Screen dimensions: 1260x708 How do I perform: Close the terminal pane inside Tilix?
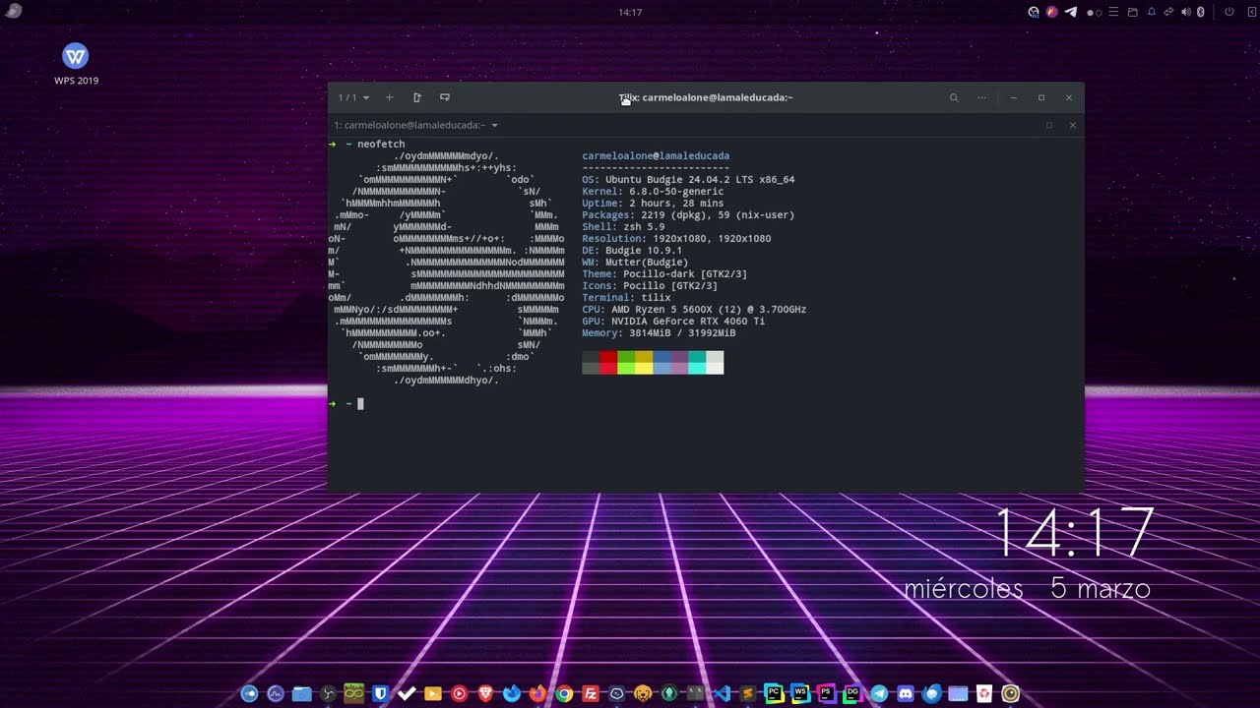1073,125
